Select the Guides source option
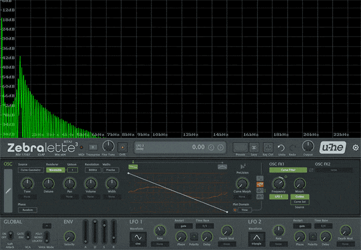This screenshot has height=250, width=361. point(300,197)
